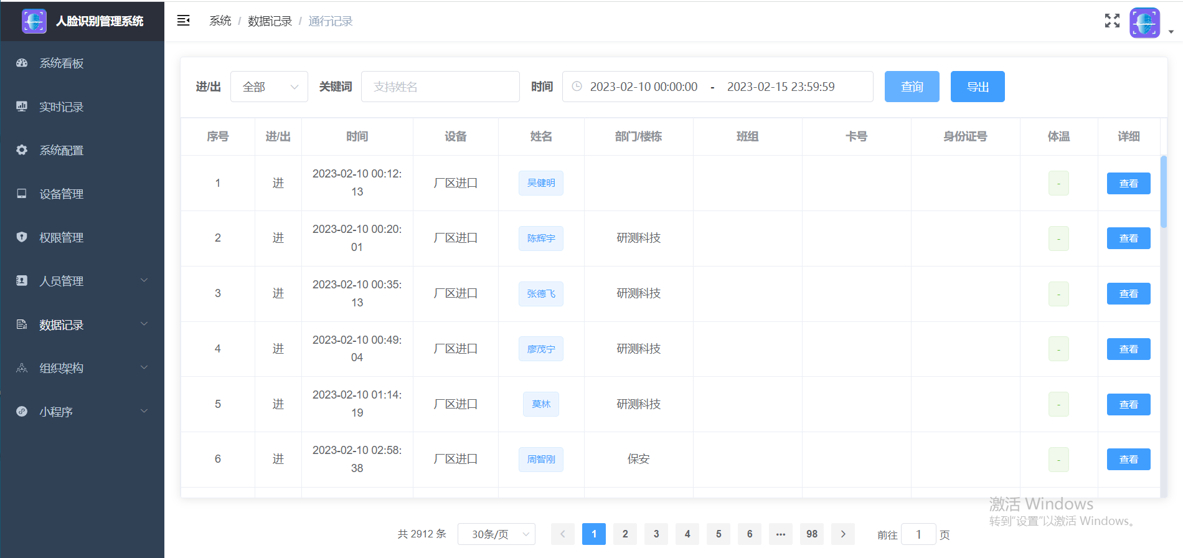
Task: Open 系统配置 menu item
Action: pos(82,150)
